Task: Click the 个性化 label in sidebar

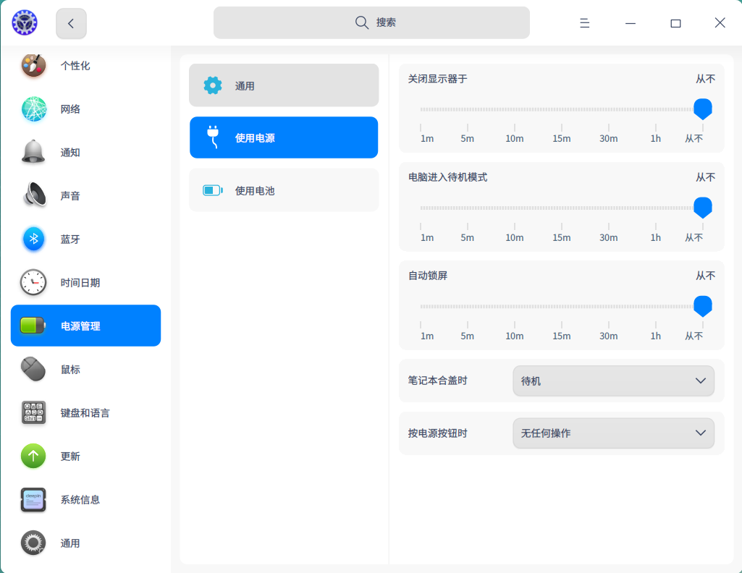Action: click(75, 66)
